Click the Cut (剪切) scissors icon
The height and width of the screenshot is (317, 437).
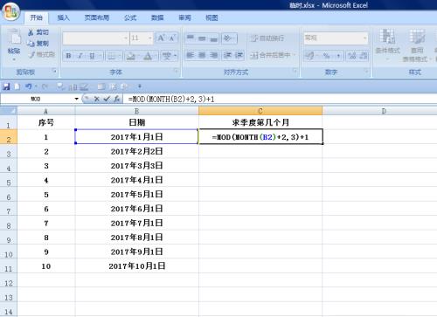click(x=31, y=32)
